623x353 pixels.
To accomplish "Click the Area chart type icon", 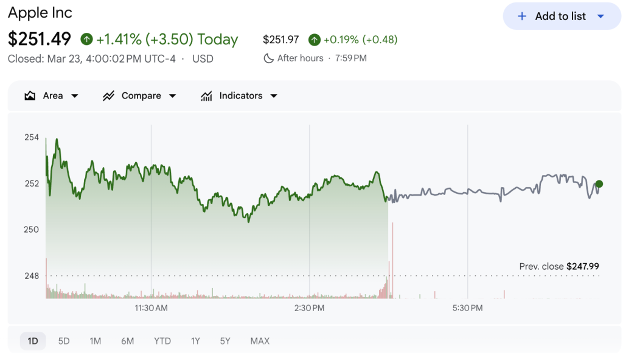I will pyautogui.click(x=30, y=96).
